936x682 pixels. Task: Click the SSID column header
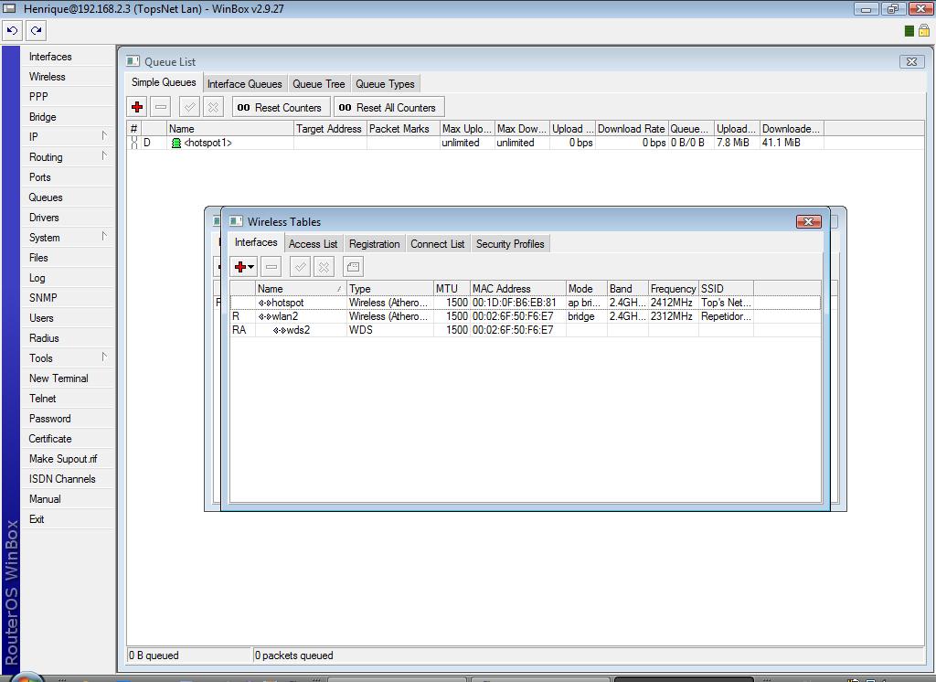726,289
